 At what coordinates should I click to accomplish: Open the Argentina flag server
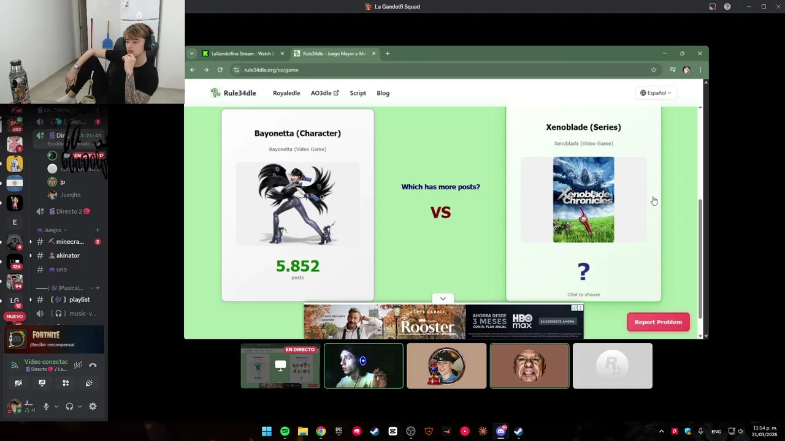(x=15, y=183)
